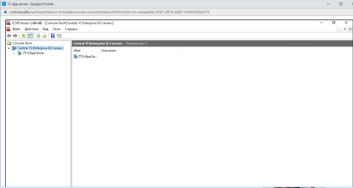
Task: Click the Количество: 1 label in the header
Action: 136,43
